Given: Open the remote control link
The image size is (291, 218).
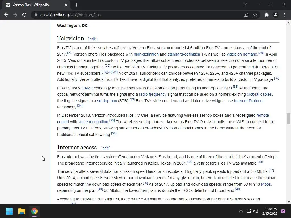Looking at the screenshot, I should pyautogui.click(x=263, y=115).
